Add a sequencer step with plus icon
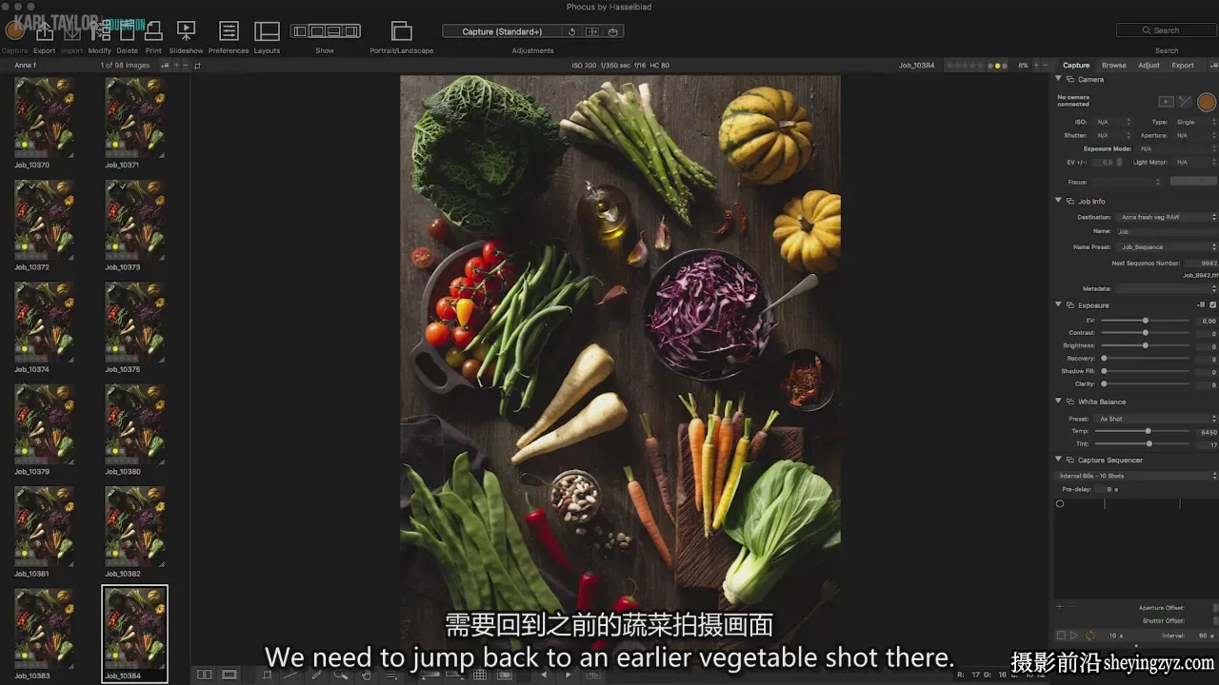The height and width of the screenshot is (685, 1219). click(1059, 607)
